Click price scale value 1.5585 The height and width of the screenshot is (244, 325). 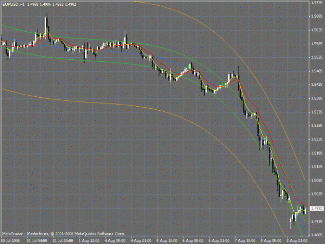pyautogui.click(x=317, y=44)
